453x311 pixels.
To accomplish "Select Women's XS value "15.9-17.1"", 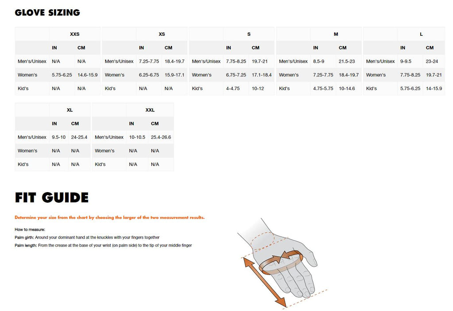I will [x=174, y=75].
